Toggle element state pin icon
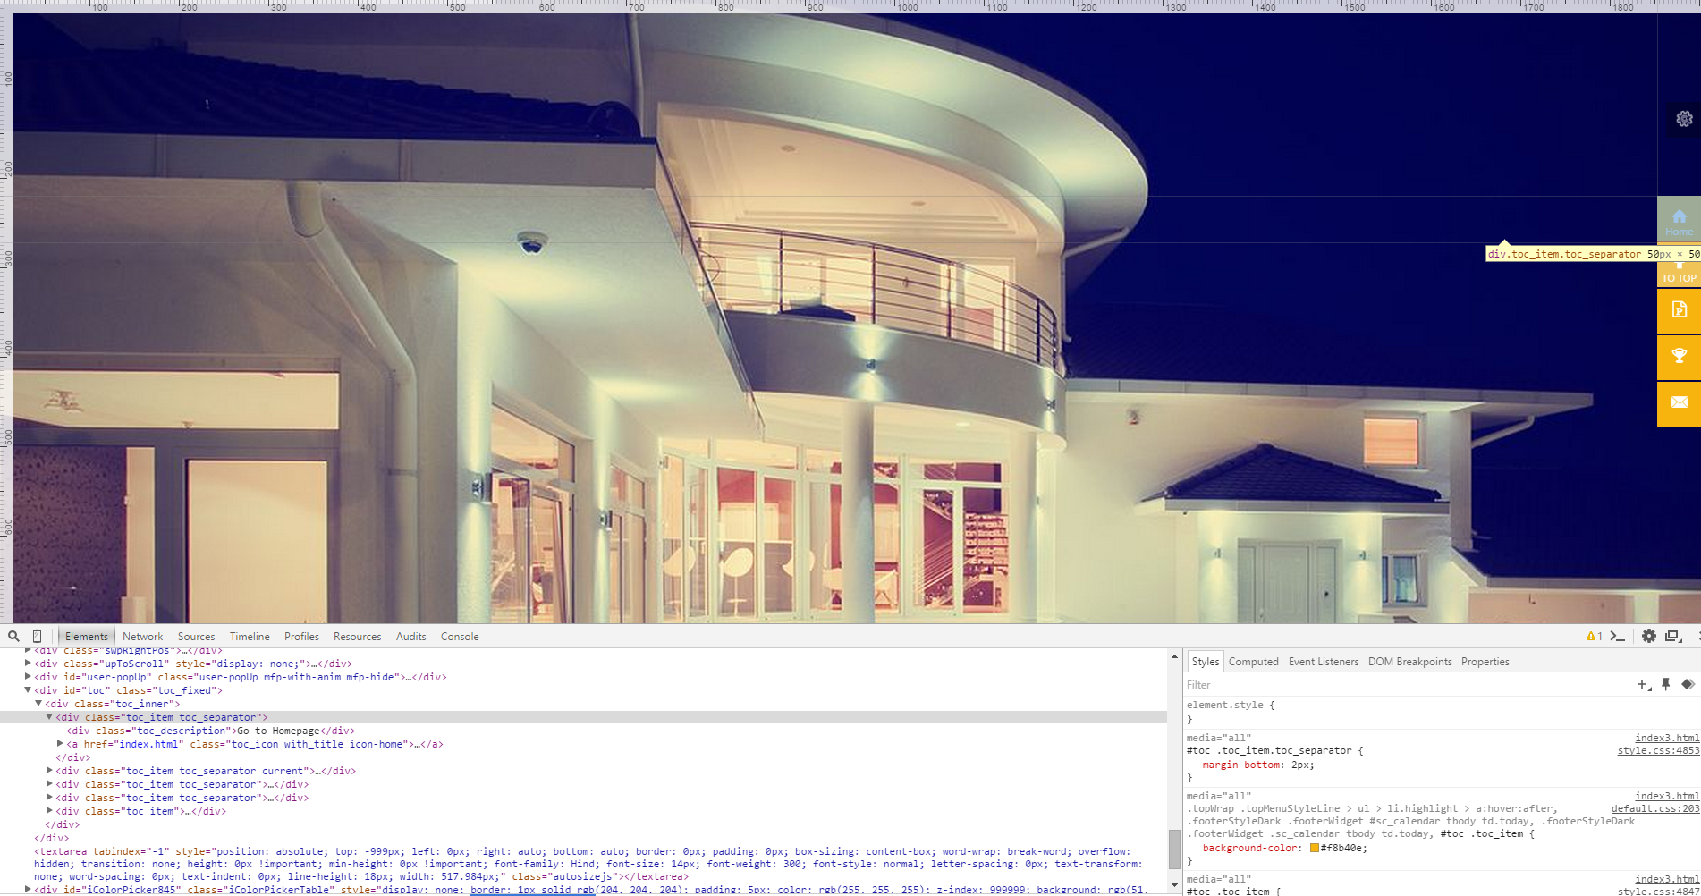 (x=1665, y=685)
